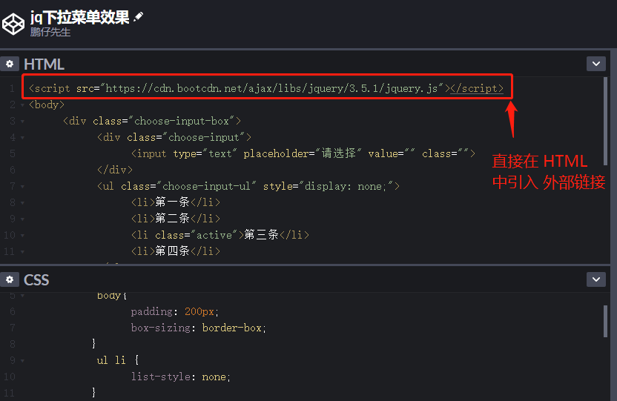Click line number 5 in HTML gutter

pos(13,153)
